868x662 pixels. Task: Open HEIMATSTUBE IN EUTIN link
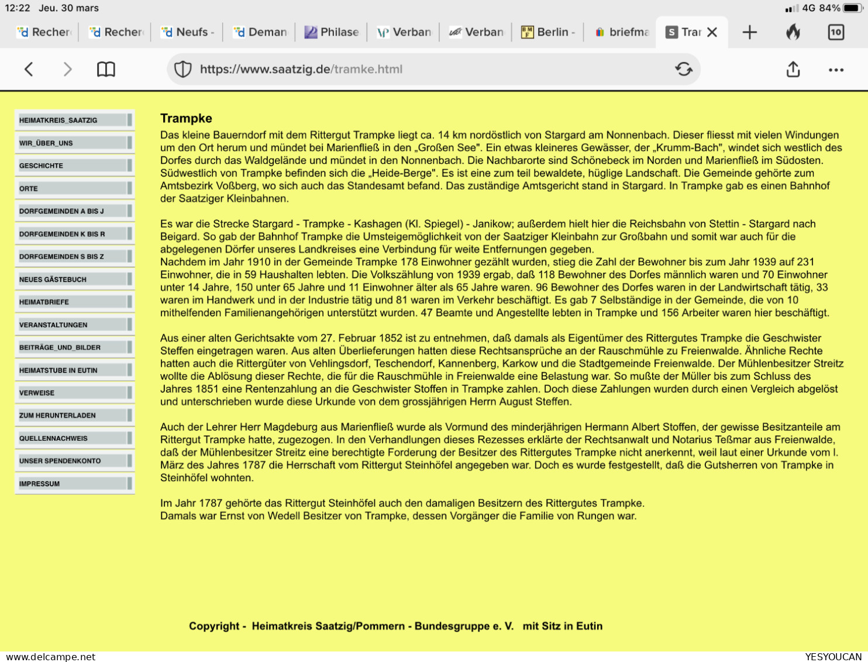75,370
